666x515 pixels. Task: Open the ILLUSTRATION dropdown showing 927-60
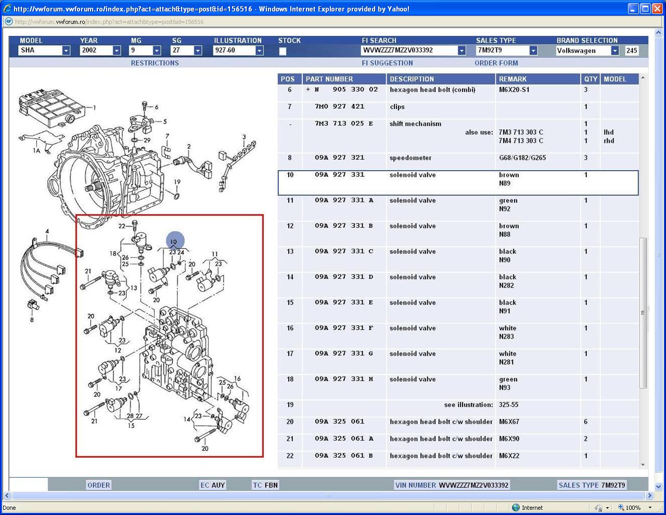[x=259, y=50]
